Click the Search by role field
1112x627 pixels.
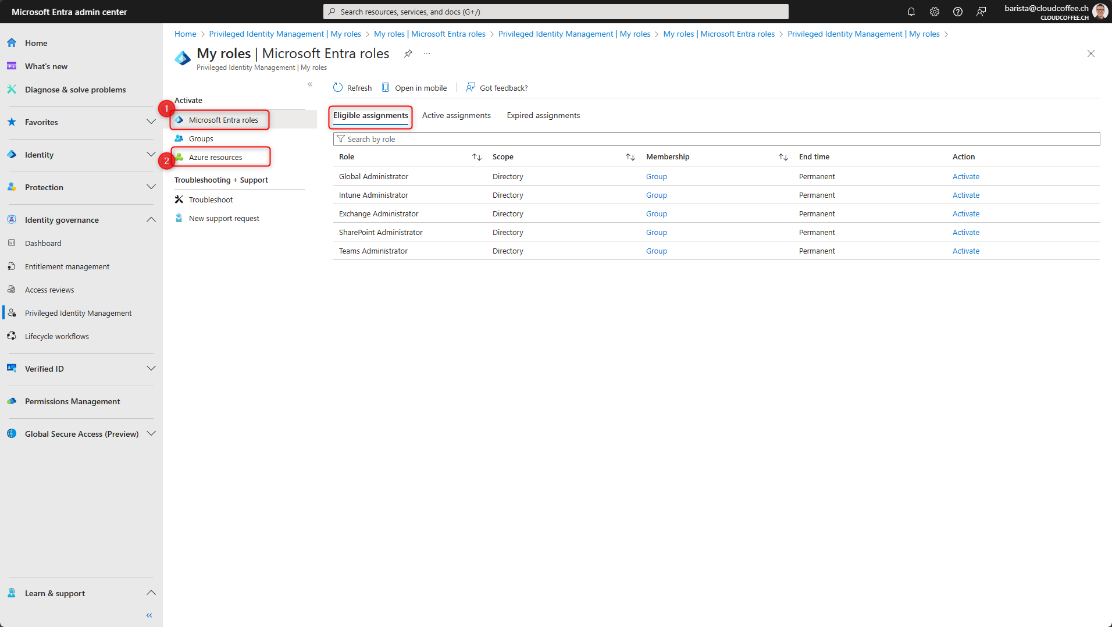pos(716,139)
